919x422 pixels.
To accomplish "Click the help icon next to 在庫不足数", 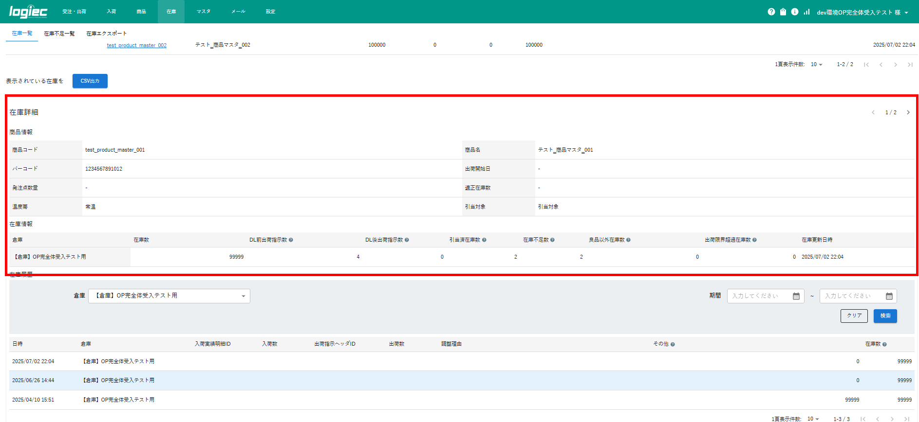I will click(552, 240).
